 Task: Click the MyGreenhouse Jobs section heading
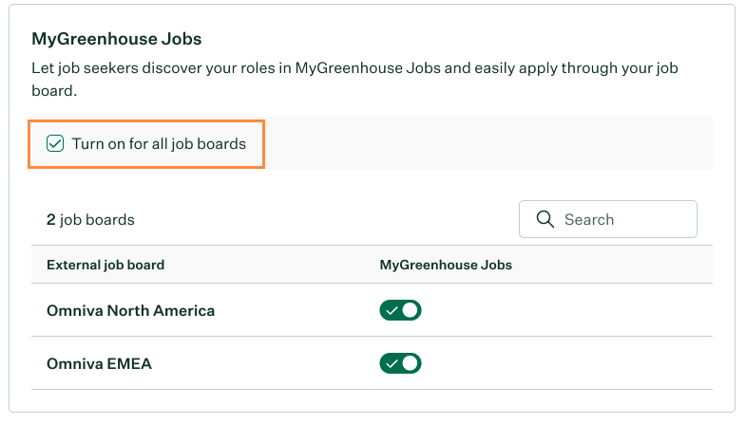[x=117, y=39]
